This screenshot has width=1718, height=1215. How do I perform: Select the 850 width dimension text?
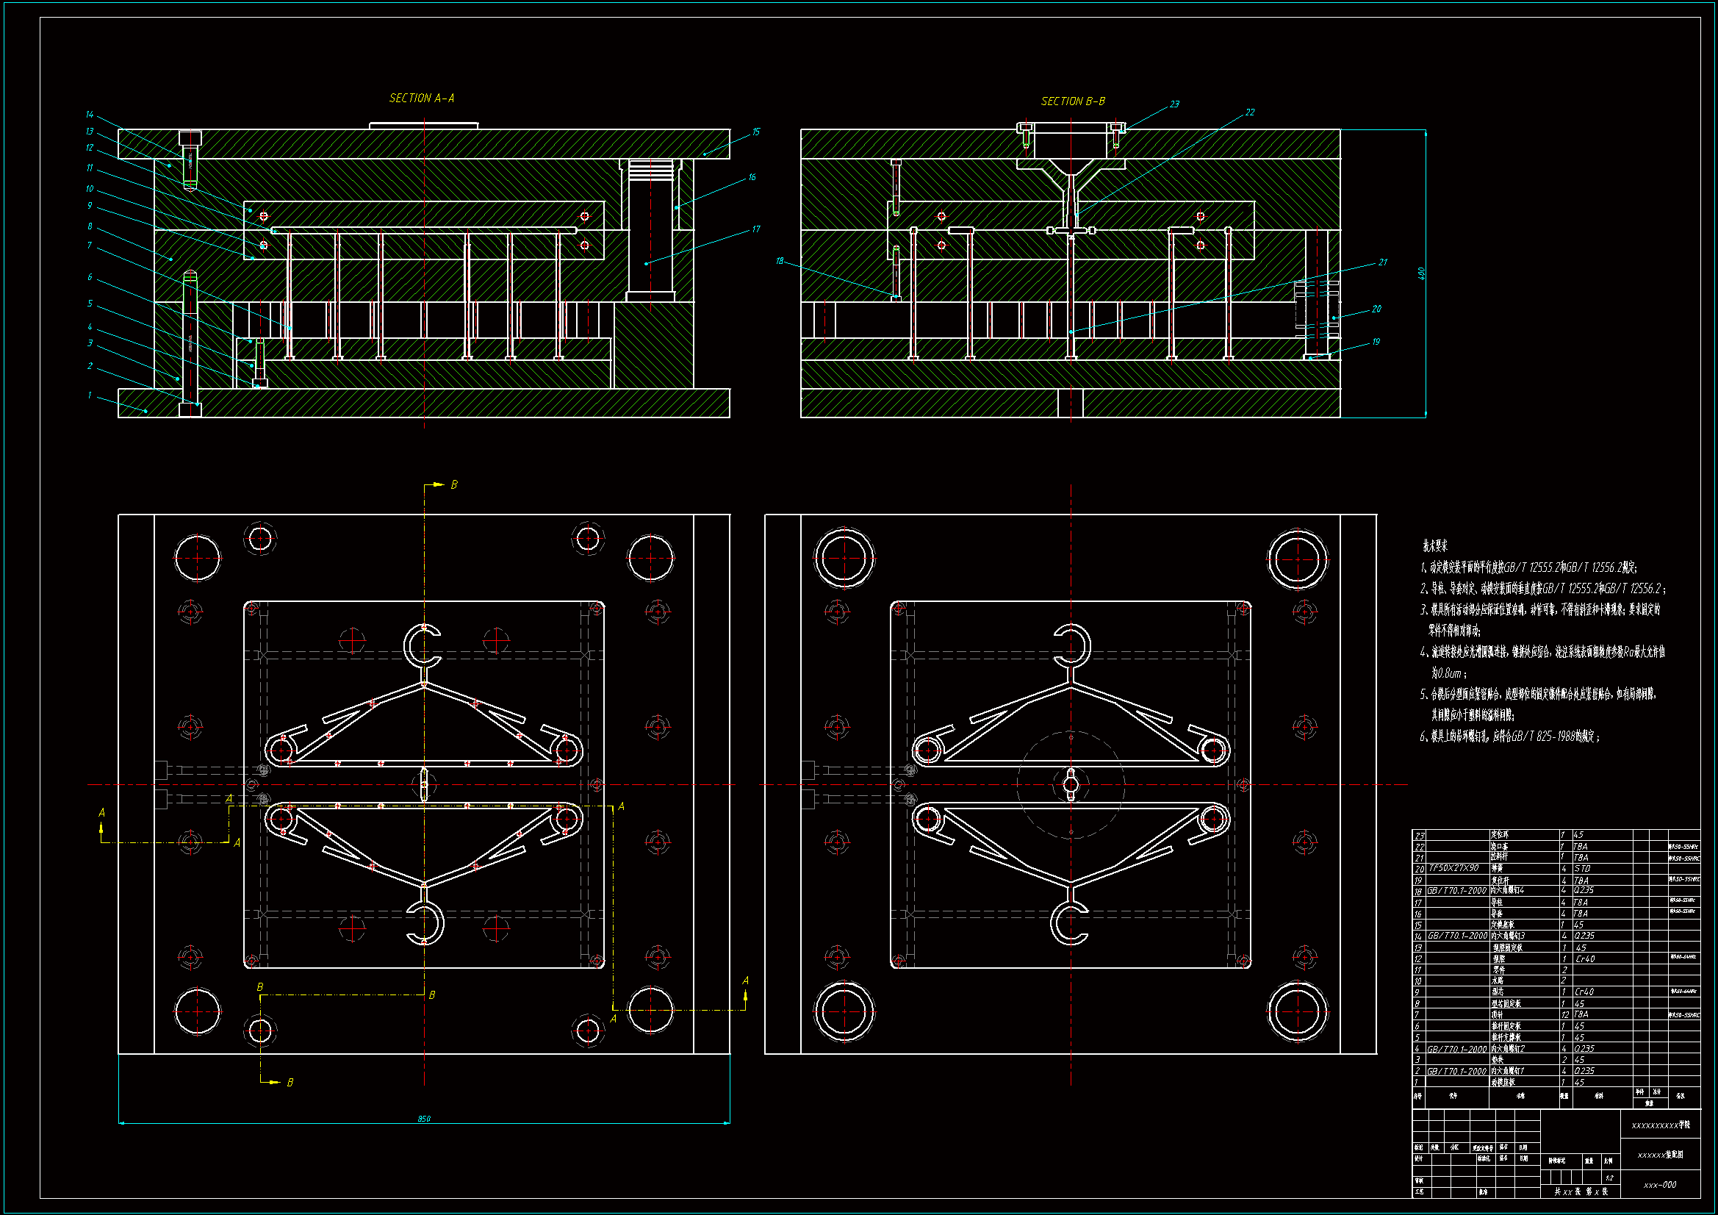(x=423, y=1119)
